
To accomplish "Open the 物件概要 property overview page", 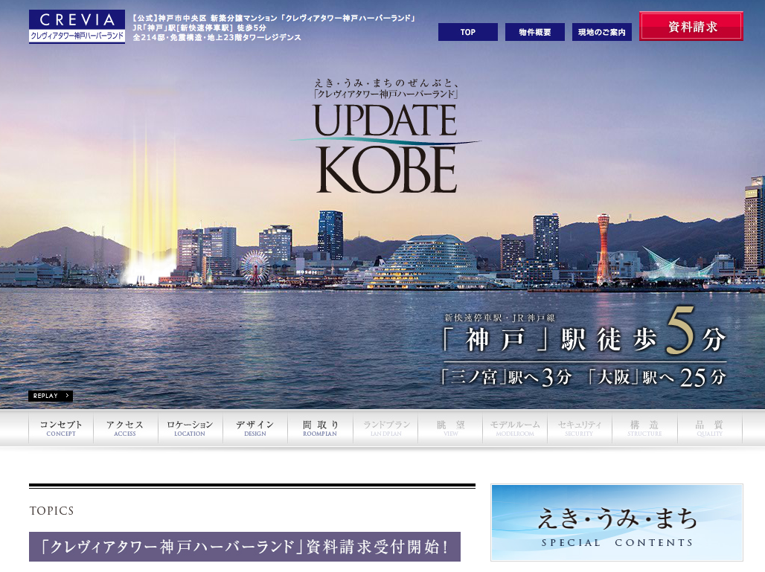I will [534, 32].
